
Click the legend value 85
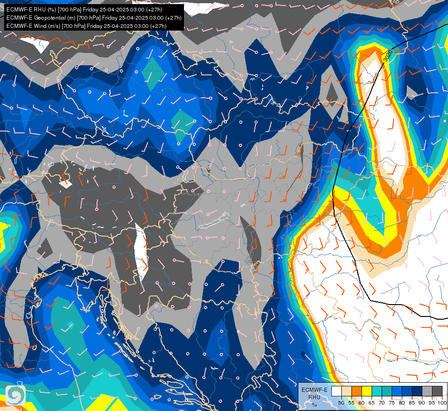click(412, 403)
